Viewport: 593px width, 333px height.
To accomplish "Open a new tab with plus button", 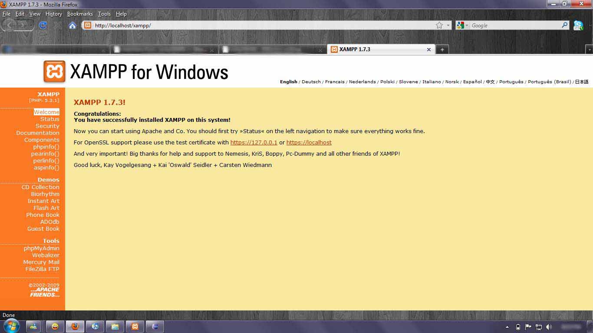I will click(442, 49).
